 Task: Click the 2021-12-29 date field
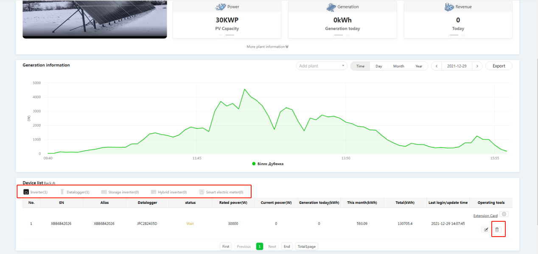tap(457, 66)
